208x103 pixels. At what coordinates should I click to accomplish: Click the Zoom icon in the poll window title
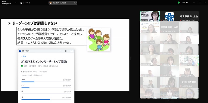(20, 51)
